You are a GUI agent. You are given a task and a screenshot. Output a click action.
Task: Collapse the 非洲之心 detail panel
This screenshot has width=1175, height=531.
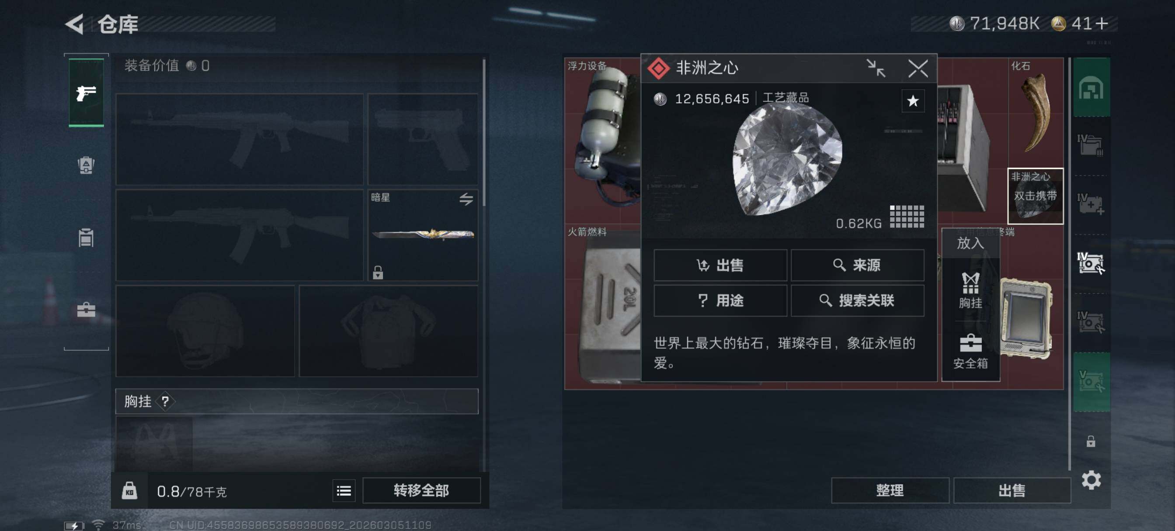(x=876, y=69)
